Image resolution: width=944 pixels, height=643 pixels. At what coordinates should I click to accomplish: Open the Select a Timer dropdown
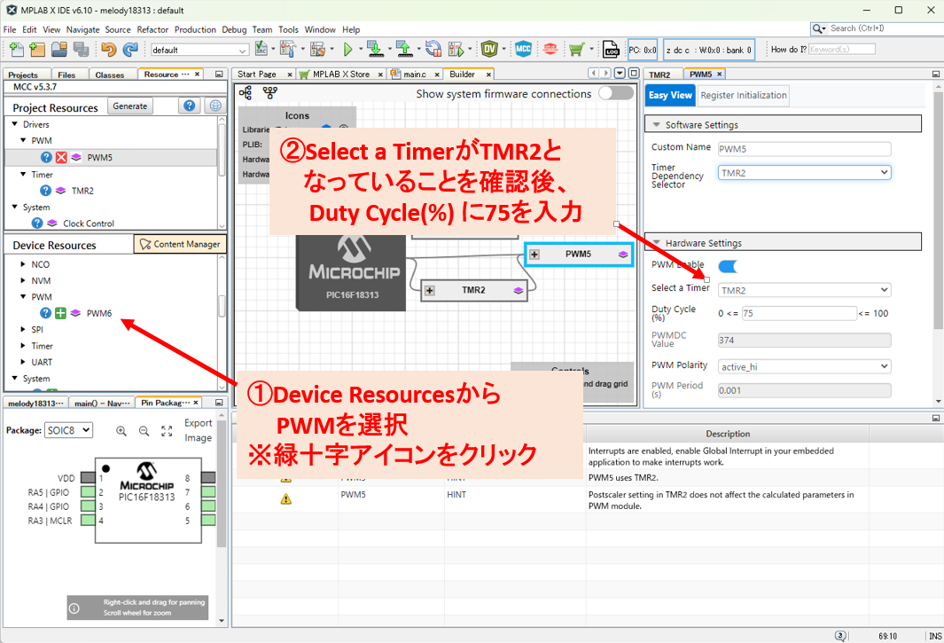click(x=804, y=290)
